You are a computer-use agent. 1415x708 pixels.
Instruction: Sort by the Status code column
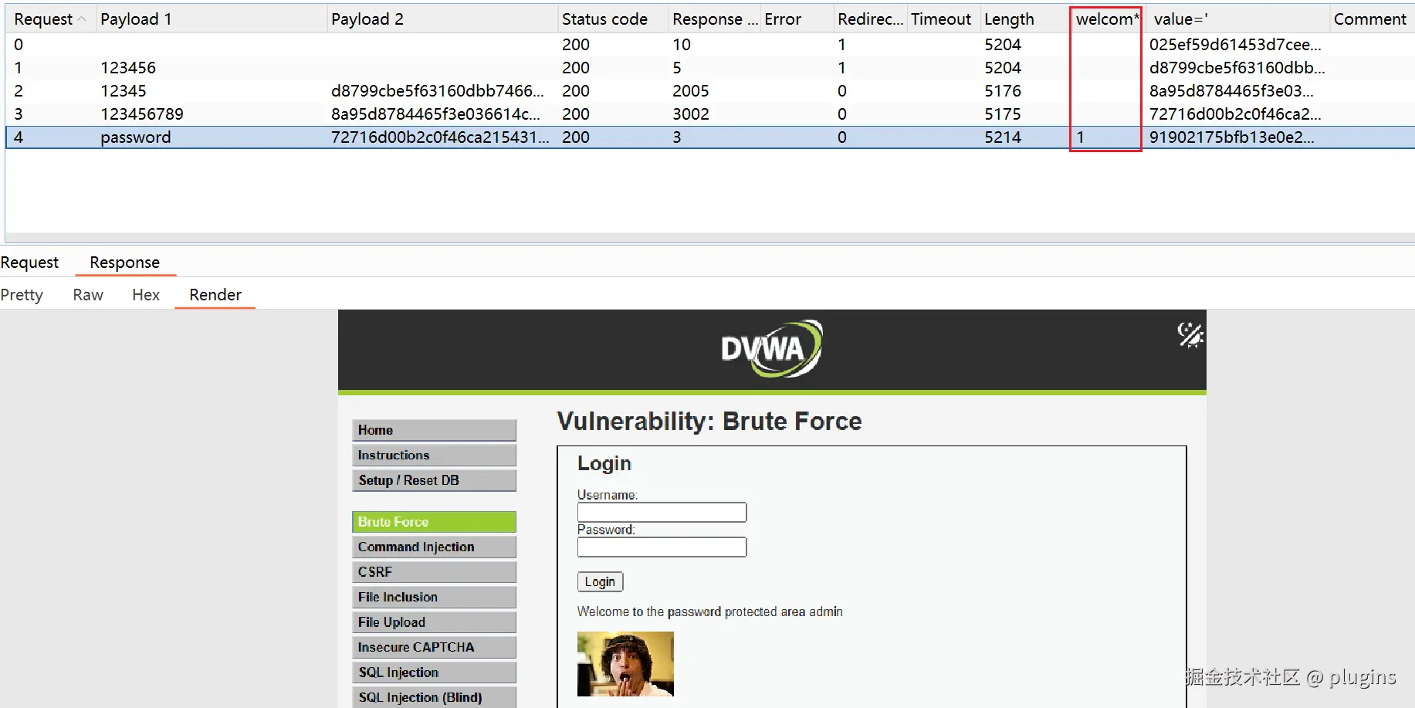tap(613, 19)
